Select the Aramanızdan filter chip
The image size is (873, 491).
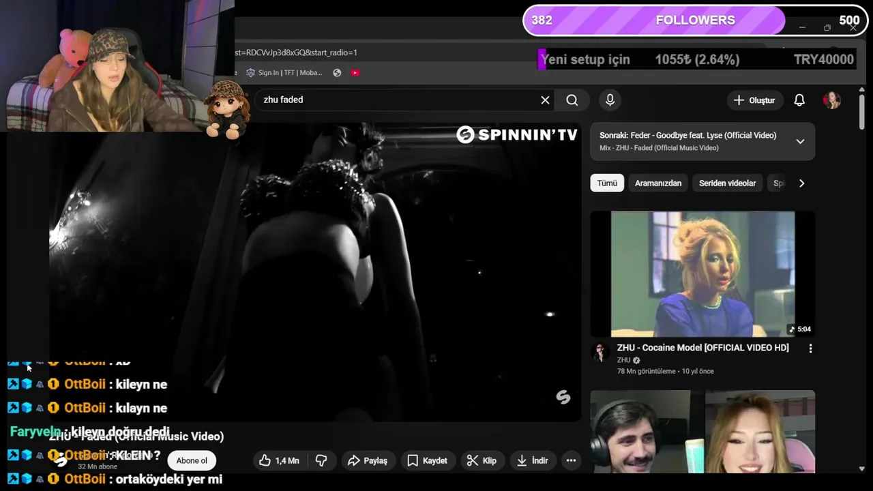click(658, 183)
